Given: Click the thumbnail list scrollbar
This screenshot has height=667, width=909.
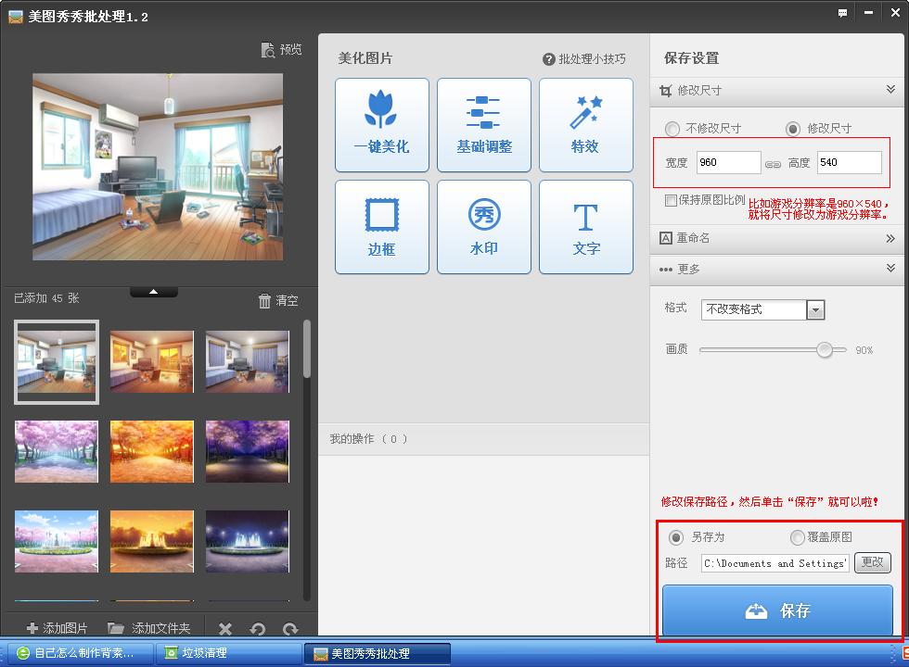Looking at the screenshot, I should click(x=307, y=349).
